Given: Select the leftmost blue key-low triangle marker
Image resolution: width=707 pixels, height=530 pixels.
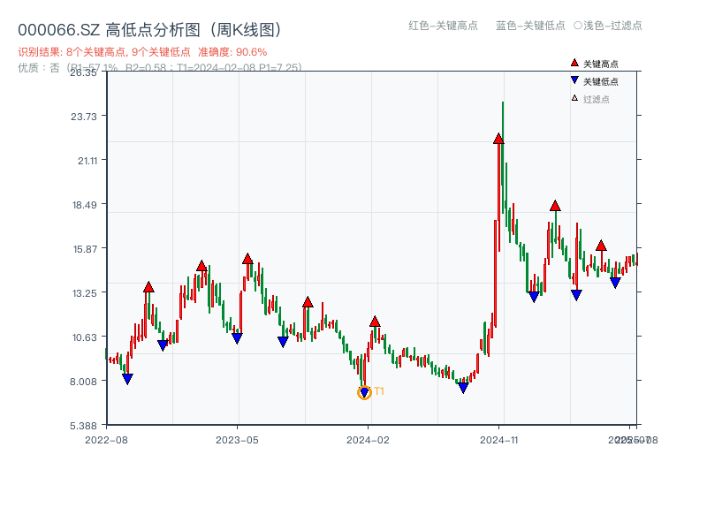Looking at the screenshot, I should coord(128,377).
